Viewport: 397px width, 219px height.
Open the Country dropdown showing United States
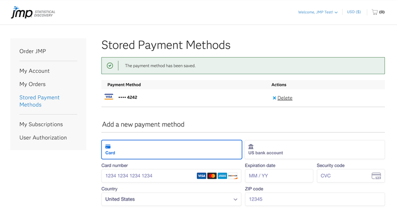[x=172, y=199]
